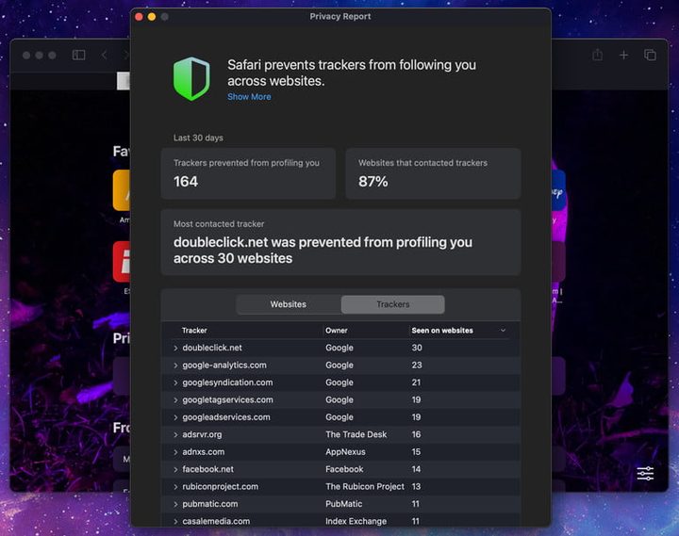This screenshot has width=679, height=536.
Task: Select the Trackers tab
Action: pos(392,304)
